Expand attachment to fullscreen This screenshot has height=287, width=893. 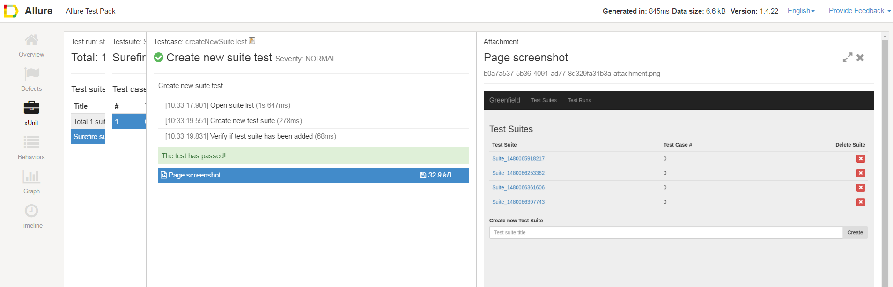(848, 58)
